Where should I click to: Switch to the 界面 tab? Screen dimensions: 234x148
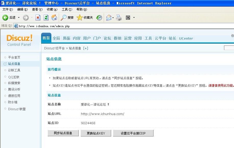(66, 38)
